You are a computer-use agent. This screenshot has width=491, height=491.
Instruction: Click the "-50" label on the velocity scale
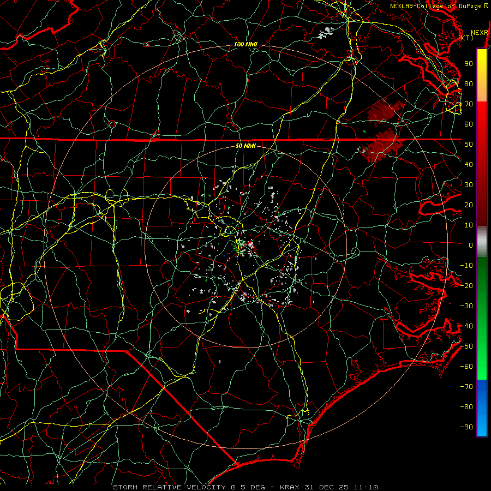tap(466, 346)
